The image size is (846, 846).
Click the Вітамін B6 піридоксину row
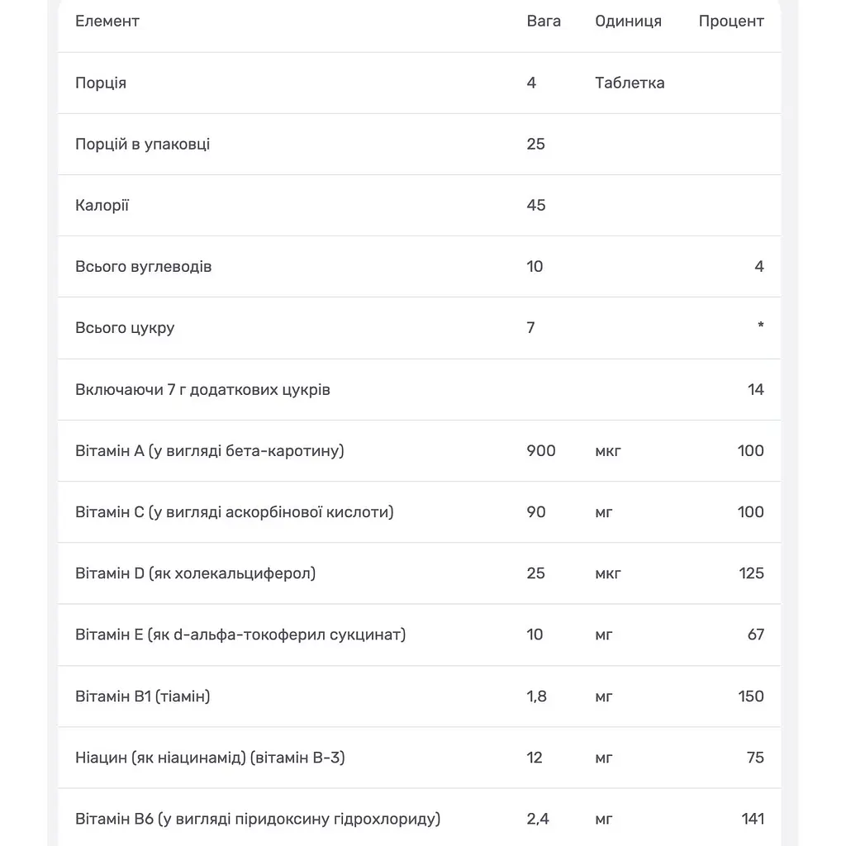(419, 819)
